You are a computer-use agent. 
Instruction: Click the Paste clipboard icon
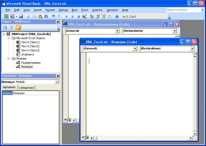[x=40, y=17]
